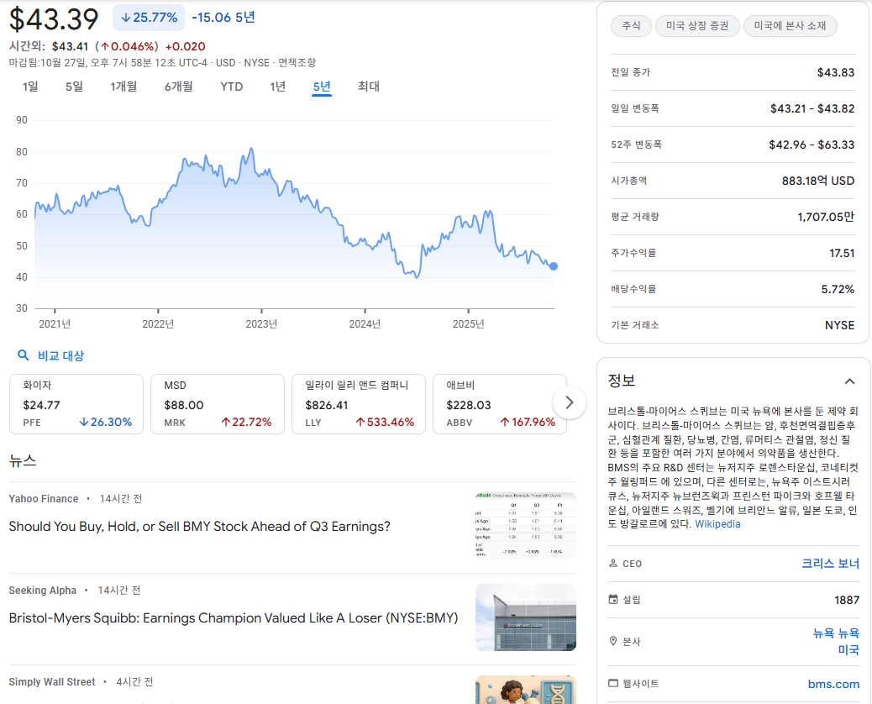Click the location pin icon next to 본사
The image size is (872, 704).
[x=613, y=641]
